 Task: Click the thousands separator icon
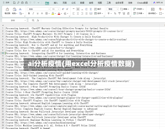[x=119, y=14]
